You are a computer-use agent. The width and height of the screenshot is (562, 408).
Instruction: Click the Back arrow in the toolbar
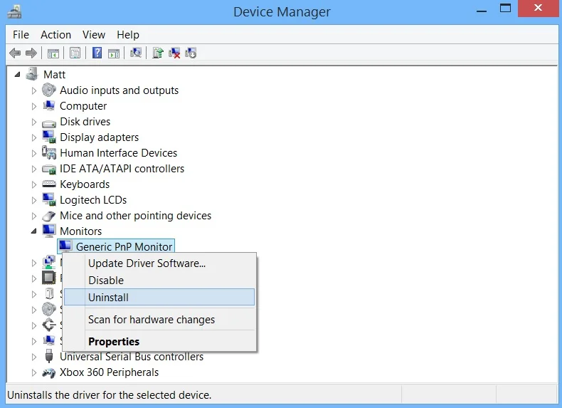click(x=15, y=53)
